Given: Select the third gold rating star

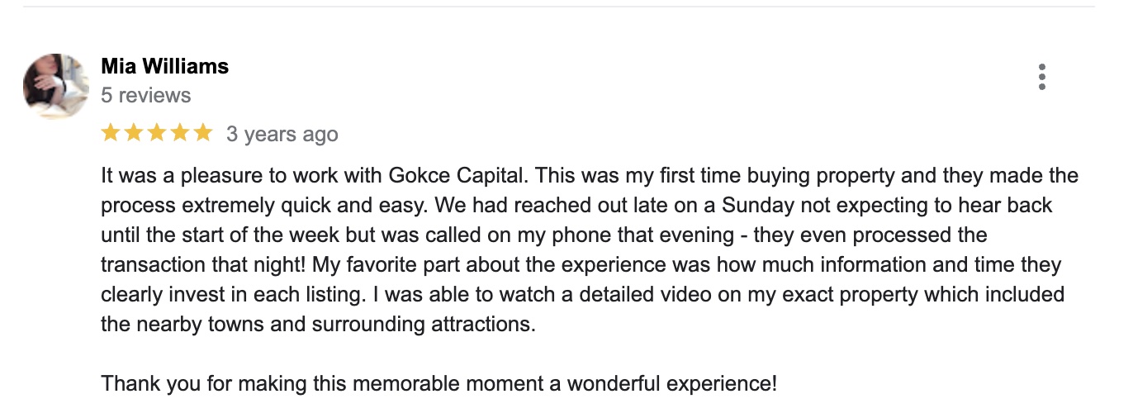Looking at the screenshot, I should tap(157, 133).
